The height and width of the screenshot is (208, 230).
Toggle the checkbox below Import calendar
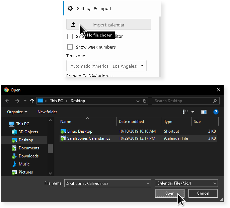click(x=70, y=36)
